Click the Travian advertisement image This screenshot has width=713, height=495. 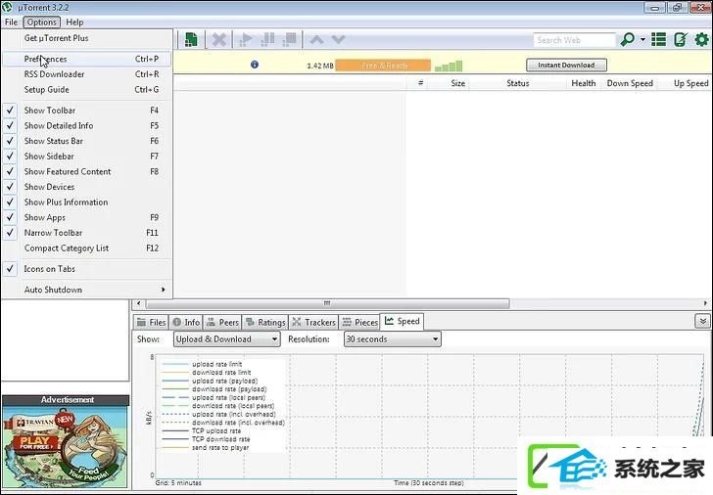point(65,446)
